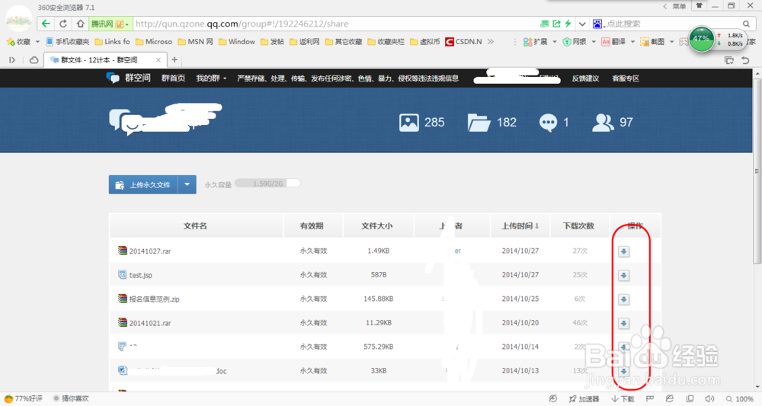Image resolution: width=762 pixels, height=406 pixels.
Task: Expand the address bar history dropdown
Action: pyautogui.click(x=582, y=24)
